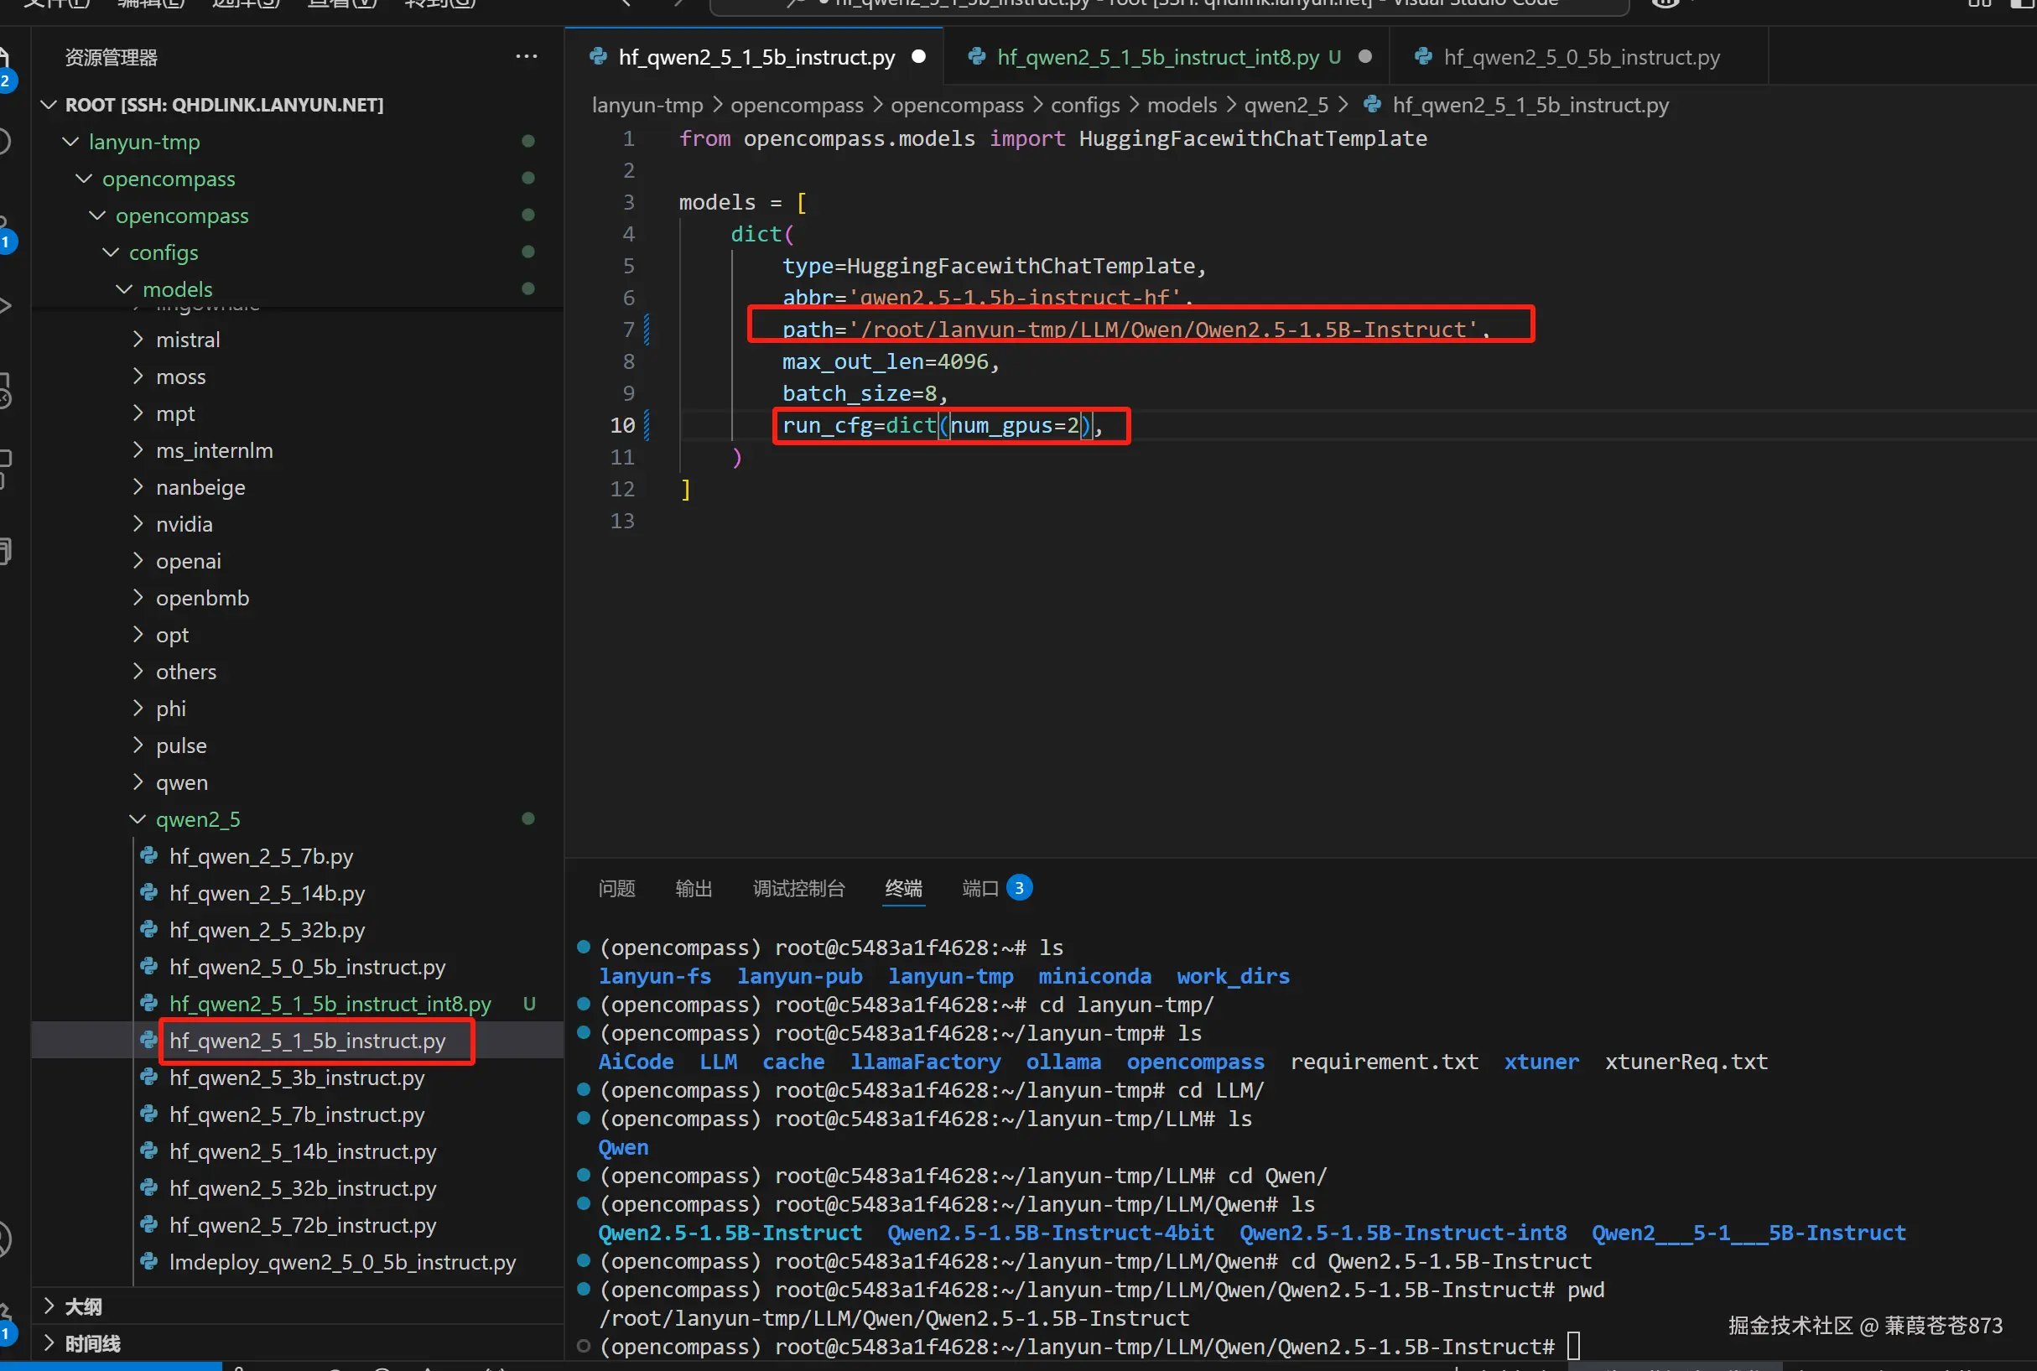The width and height of the screenshot is (2037, 1371).
Task: Open the Source Control view icon
Action: coord(3,229)
